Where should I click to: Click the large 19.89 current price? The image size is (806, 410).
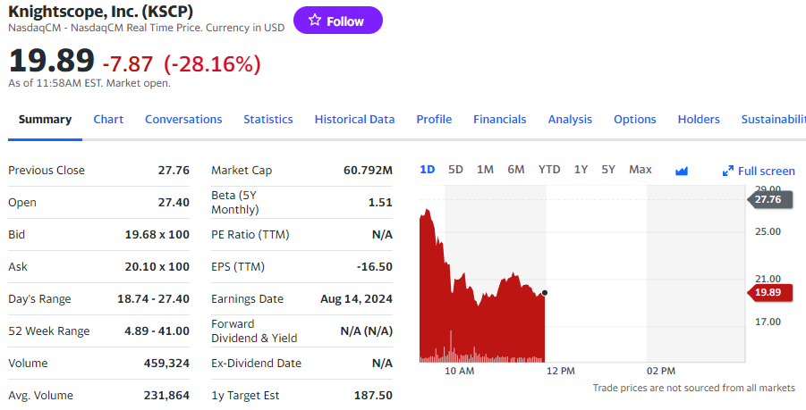(x=51, y=61)
